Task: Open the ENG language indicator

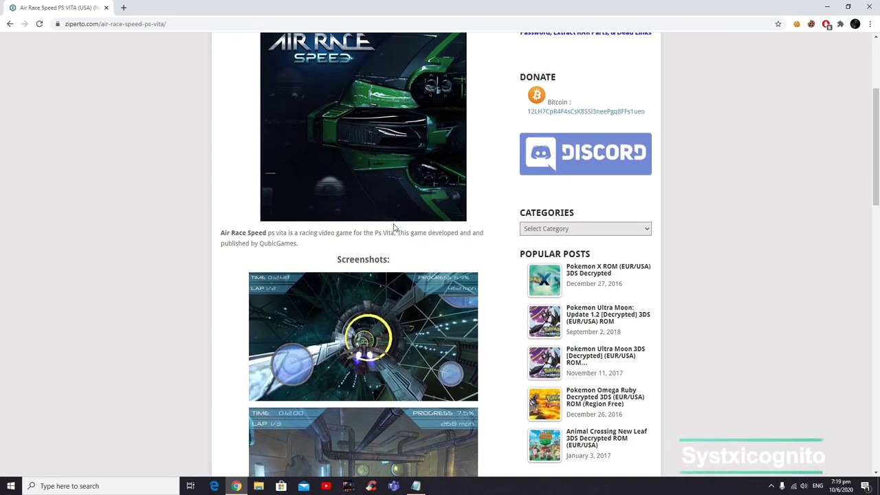Action: click(x=817, y=486)
